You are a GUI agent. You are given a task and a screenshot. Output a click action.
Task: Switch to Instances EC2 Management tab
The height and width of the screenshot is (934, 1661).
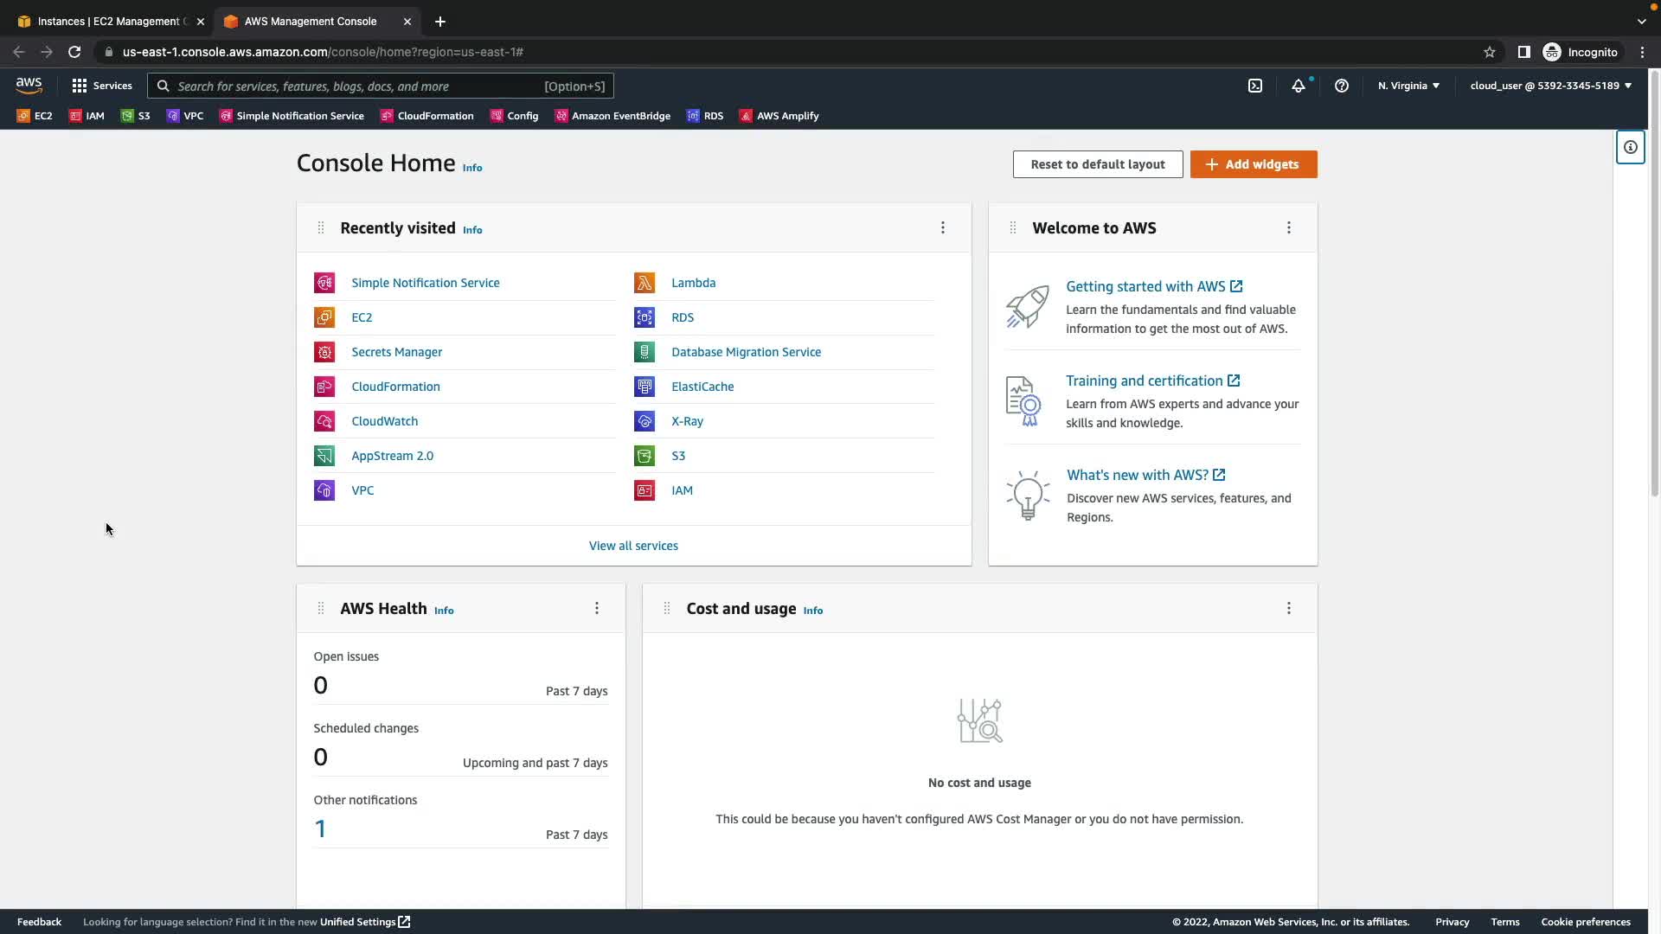[108, 21]
